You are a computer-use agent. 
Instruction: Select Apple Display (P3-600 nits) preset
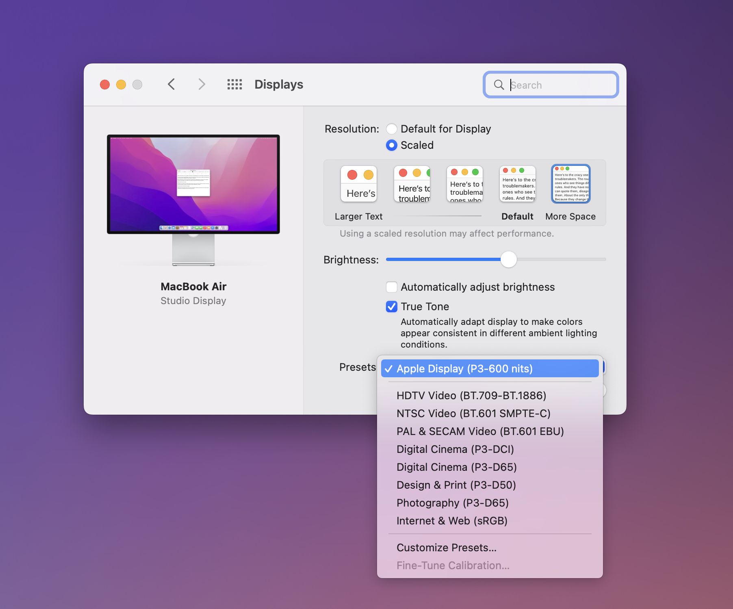click(x=490, y=368)
